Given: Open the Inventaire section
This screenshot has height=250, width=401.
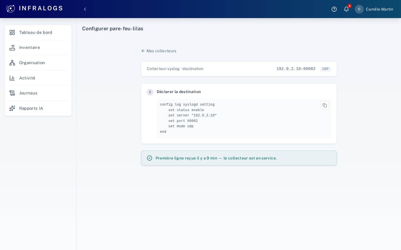Looking at the screenshot, I should coord(38,48).
